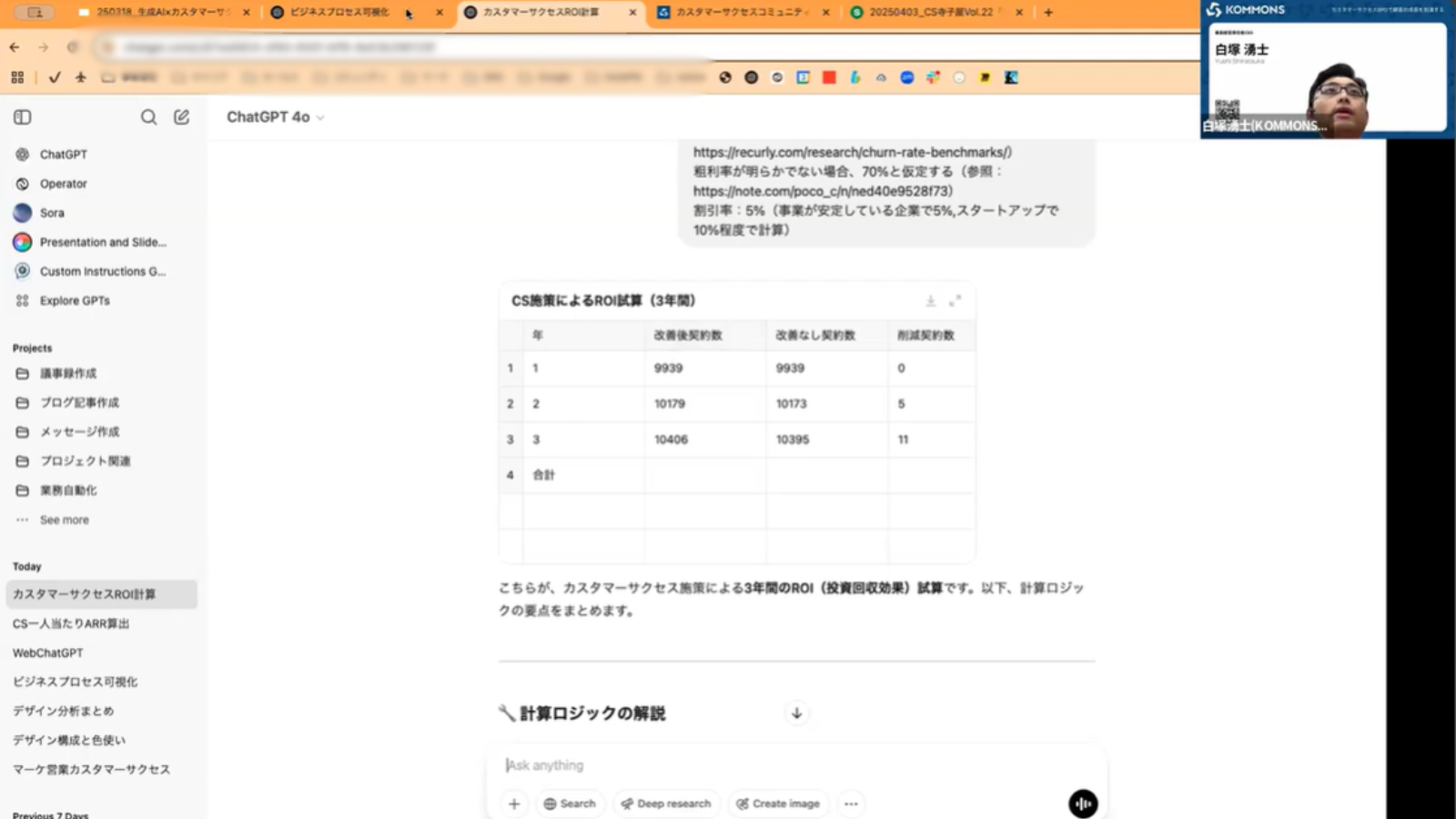Open chat search with magnifier icon
This screenshot has width=1456, height=819.
[148, 117]
